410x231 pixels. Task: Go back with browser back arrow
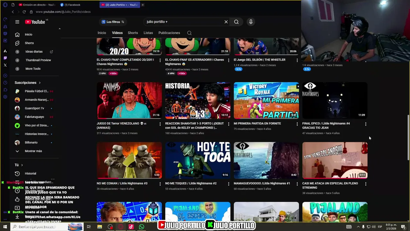point(13,12)
